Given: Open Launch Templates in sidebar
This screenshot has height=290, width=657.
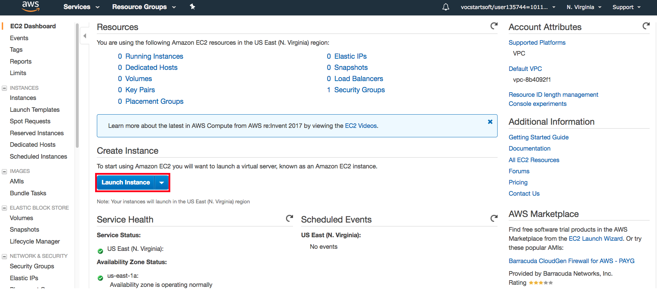Looking at the screenshot, I should [x=35, y=110].
